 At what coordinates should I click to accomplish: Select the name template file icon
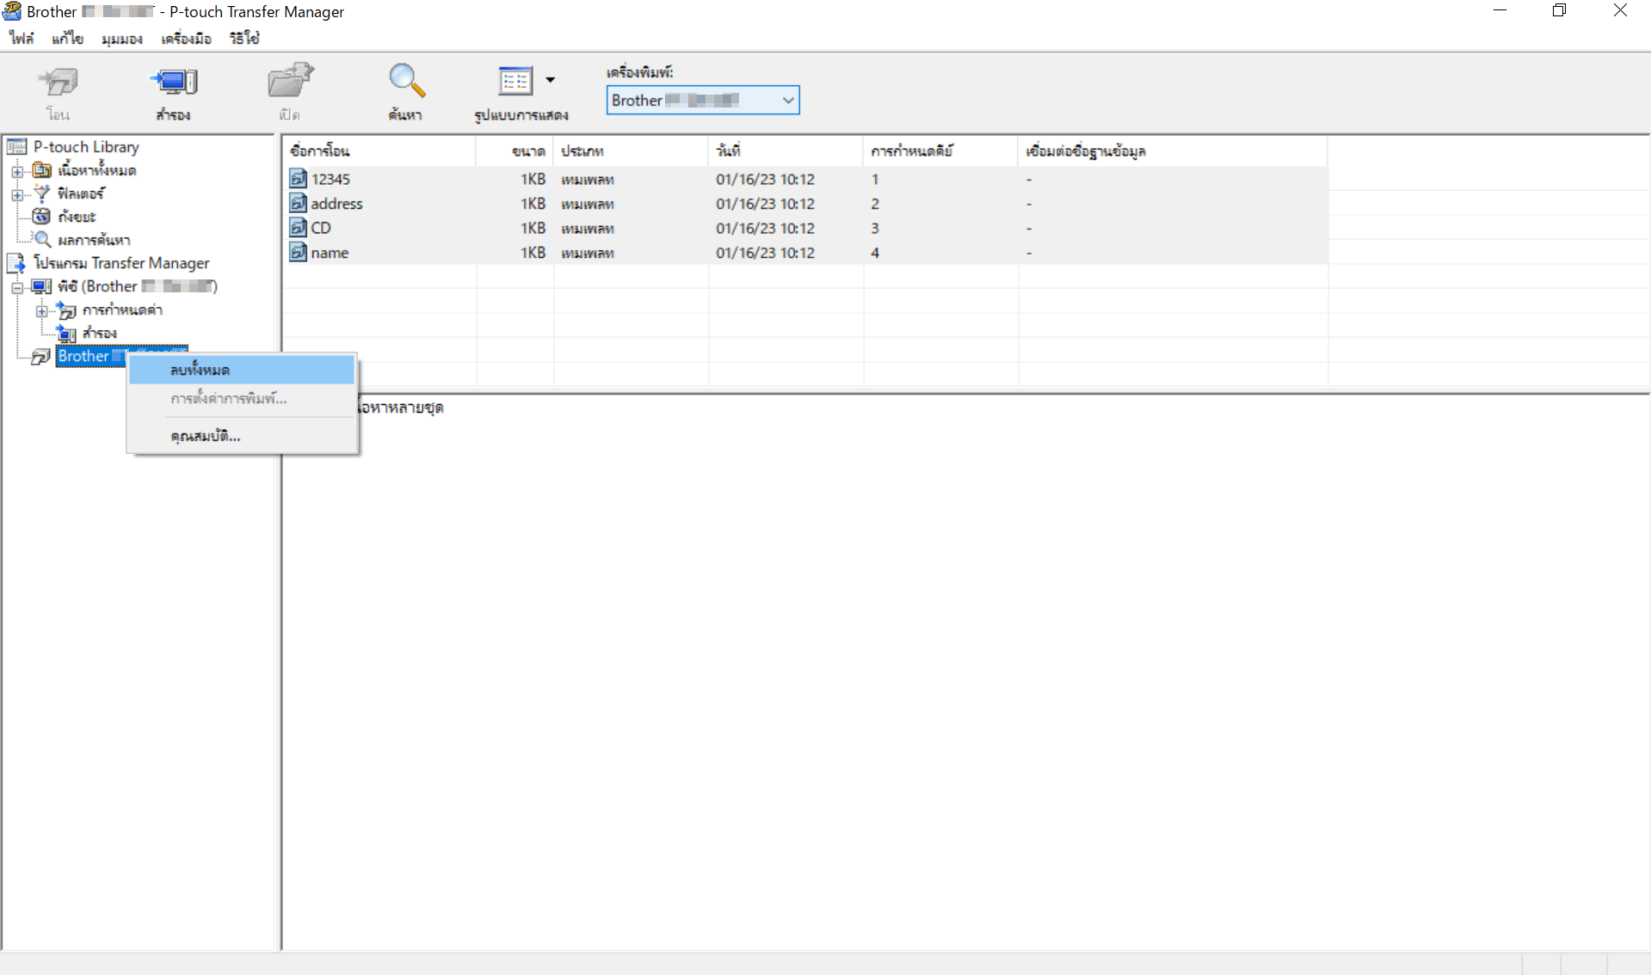coord(298,253)
